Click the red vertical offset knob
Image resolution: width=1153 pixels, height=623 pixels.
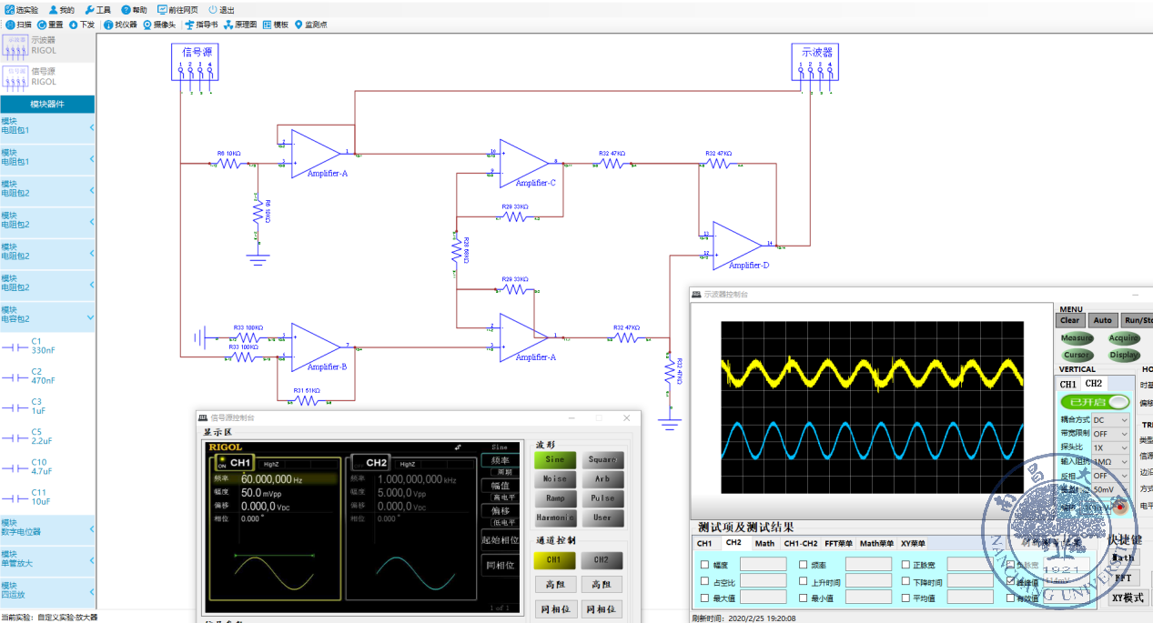click(1120, 507)
